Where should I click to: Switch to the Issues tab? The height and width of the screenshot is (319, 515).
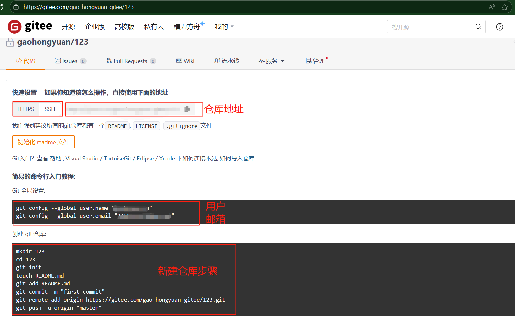click(70, 61)
